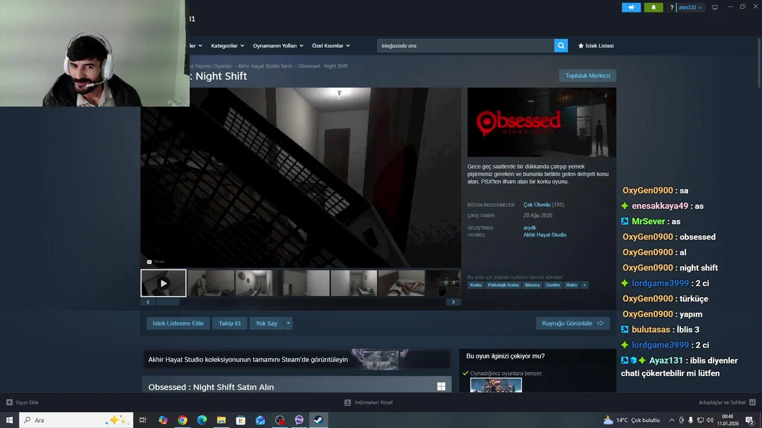Expand the Oynamanın Yolları menu
The height and width of the screenshot is (428, 762).
point(278,46)
